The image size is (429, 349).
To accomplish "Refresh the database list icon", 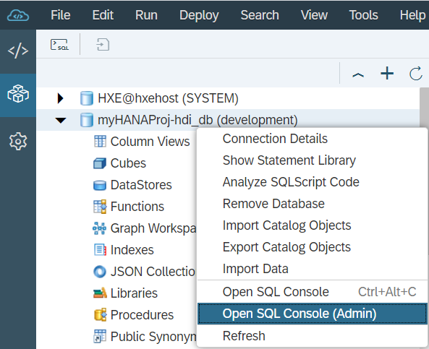I will tap(415, 74).
